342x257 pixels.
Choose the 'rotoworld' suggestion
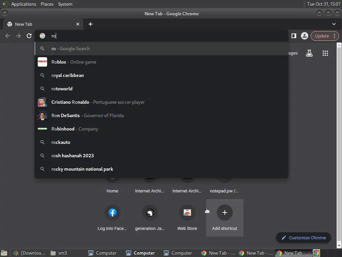point(161,88)
